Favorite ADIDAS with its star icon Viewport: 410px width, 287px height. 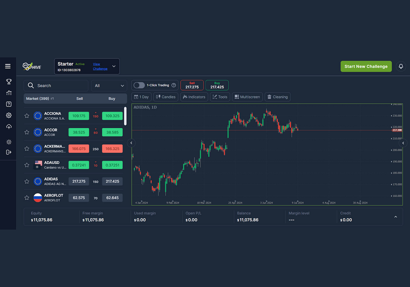point(27,181)
